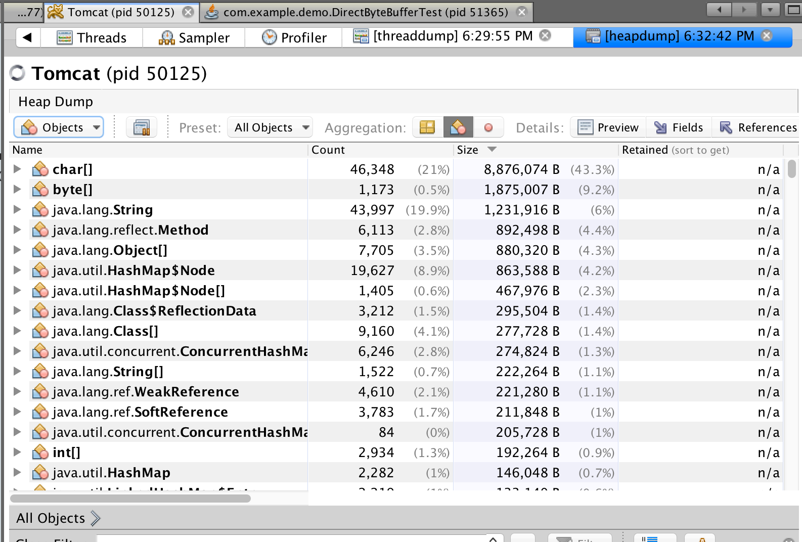This screenshot has width=802, height=542.
Task: Close the heapdump 6:32:42 PM tab
Action: click(x=767, y=35)
